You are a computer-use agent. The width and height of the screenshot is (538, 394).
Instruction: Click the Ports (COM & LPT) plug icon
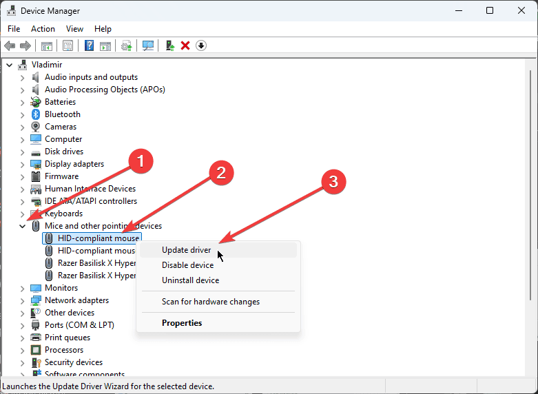tap(36, 325)
